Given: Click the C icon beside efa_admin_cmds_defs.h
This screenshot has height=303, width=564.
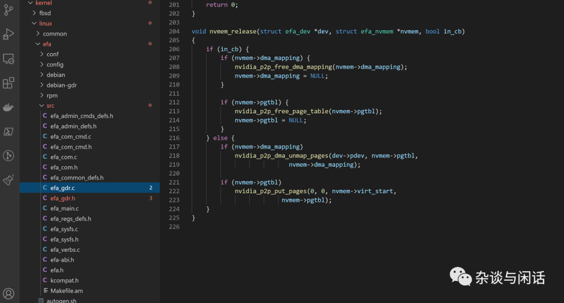Looking at the screenshot, I should [x=45, y=116].
